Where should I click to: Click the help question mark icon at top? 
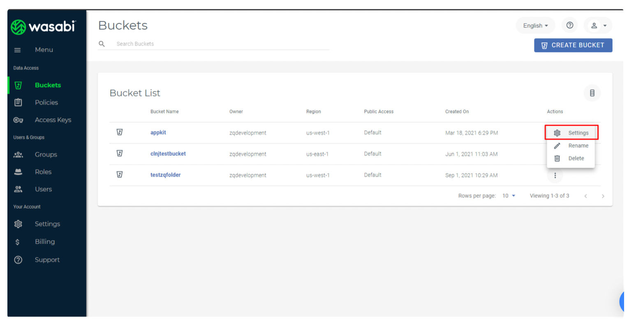569,25
